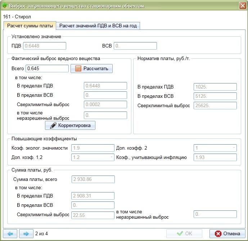The width and height of the screenshot is (248, 241).
Task: Click the ВСВ established value field
Action: [x=135, y=46]
